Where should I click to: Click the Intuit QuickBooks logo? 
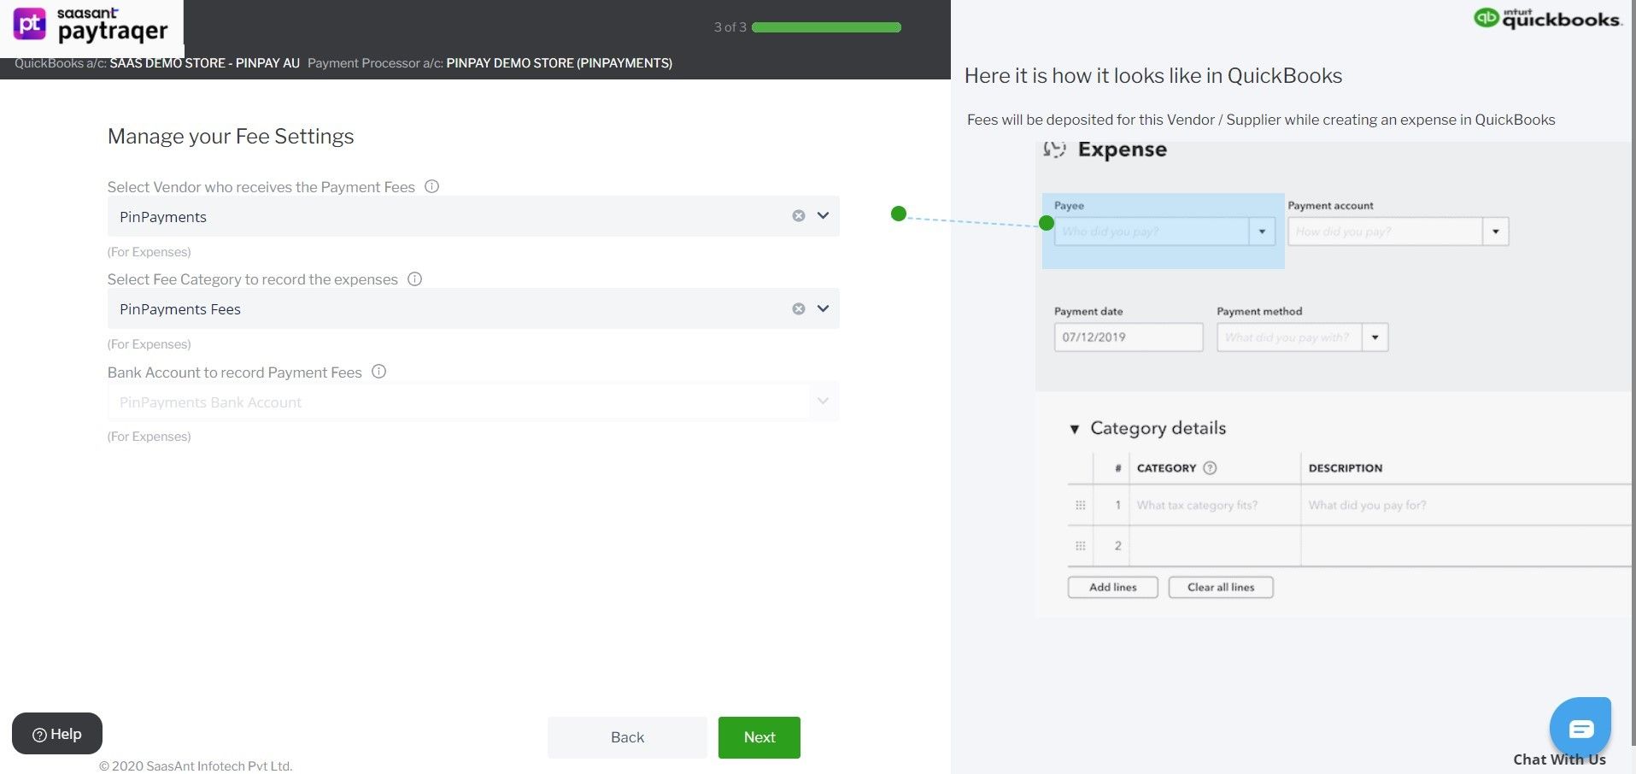pos(1547,18)
